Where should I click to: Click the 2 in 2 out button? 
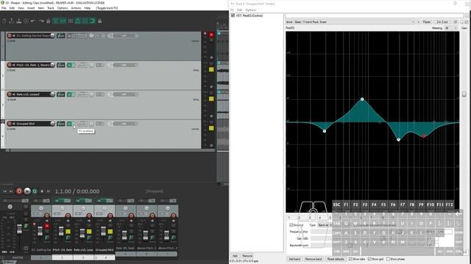(x=442, y=22)
